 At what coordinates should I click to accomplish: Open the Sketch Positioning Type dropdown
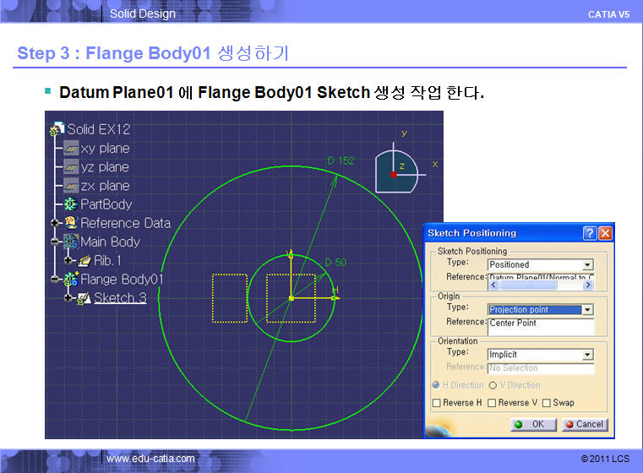587,264
